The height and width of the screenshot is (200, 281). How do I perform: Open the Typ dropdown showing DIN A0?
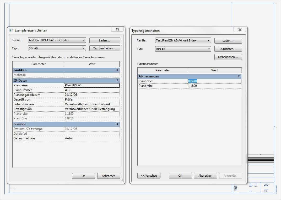[x=84, y=48]
